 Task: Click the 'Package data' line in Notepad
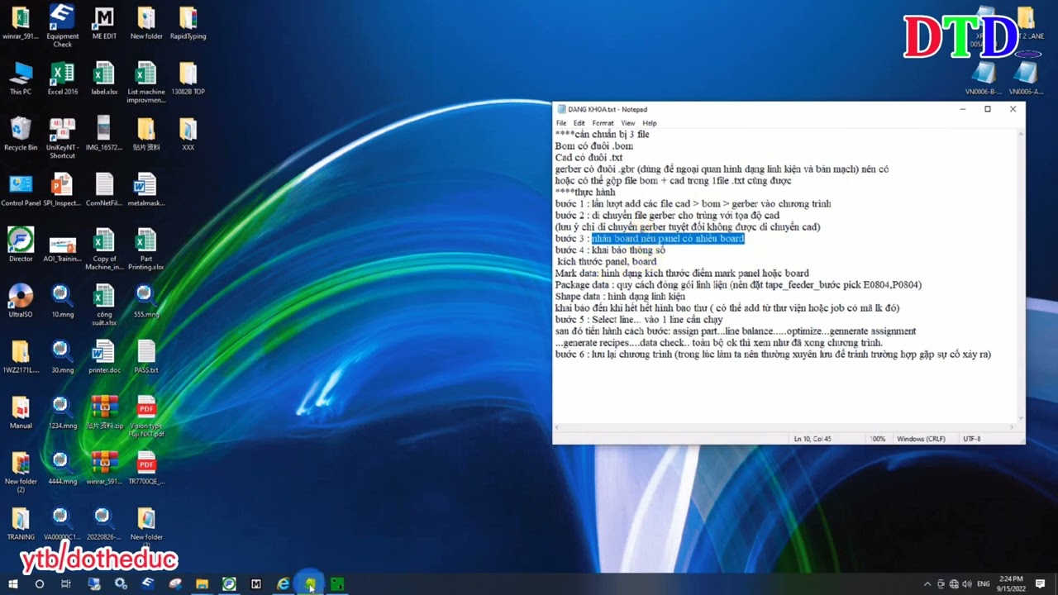(738, 285)
